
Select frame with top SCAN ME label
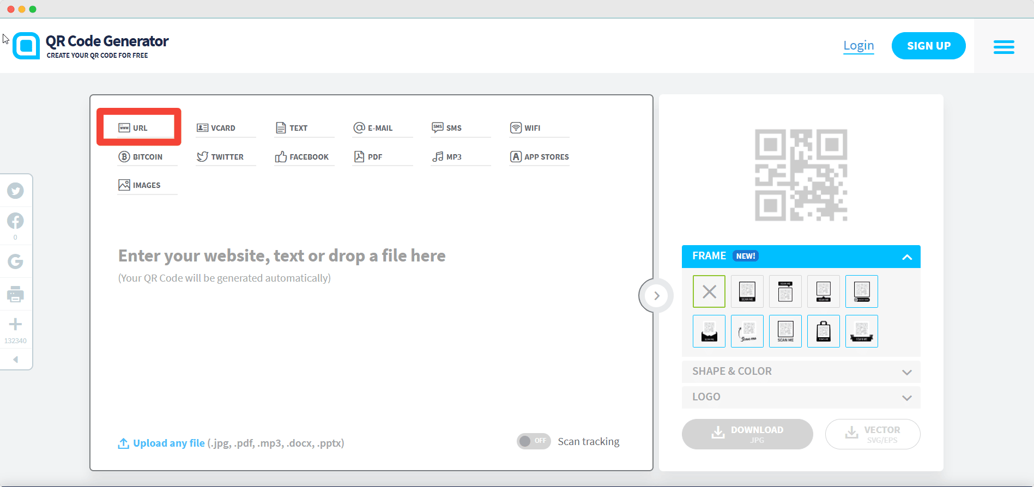point(785,291)
